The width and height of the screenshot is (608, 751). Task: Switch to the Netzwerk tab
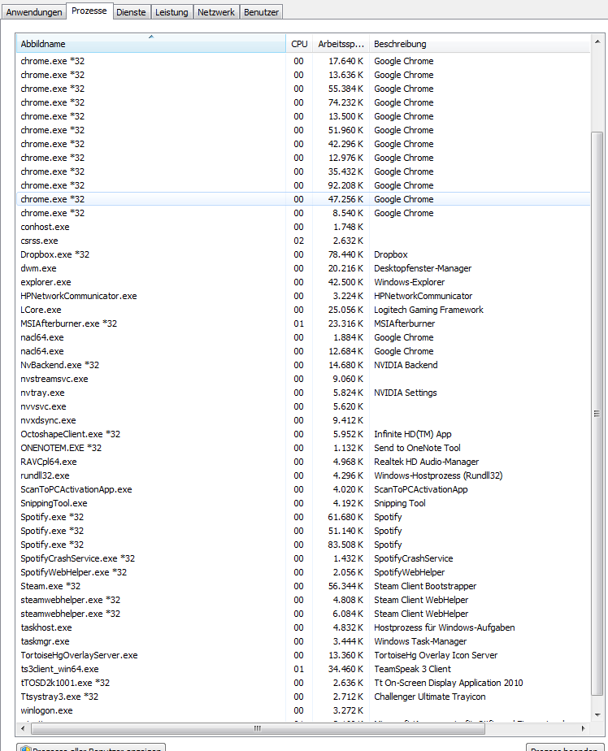click(216, 12)
